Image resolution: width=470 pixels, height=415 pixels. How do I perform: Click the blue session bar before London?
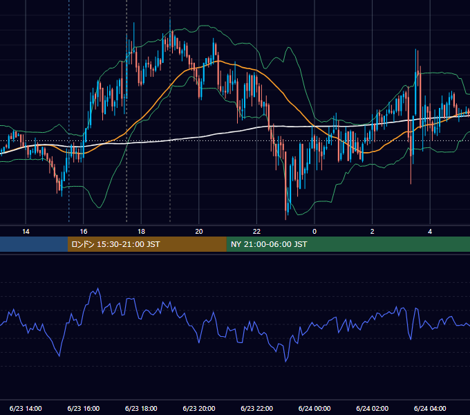34,244
